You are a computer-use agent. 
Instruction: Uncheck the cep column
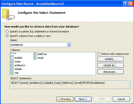click(12, 73)
